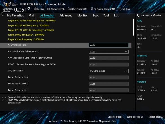Switch to EzMode(F7)
Screen dimensions: 165x124
pos(135,117)
